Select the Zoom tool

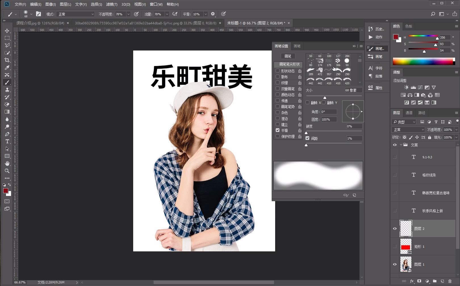click(x=7, y=171)
